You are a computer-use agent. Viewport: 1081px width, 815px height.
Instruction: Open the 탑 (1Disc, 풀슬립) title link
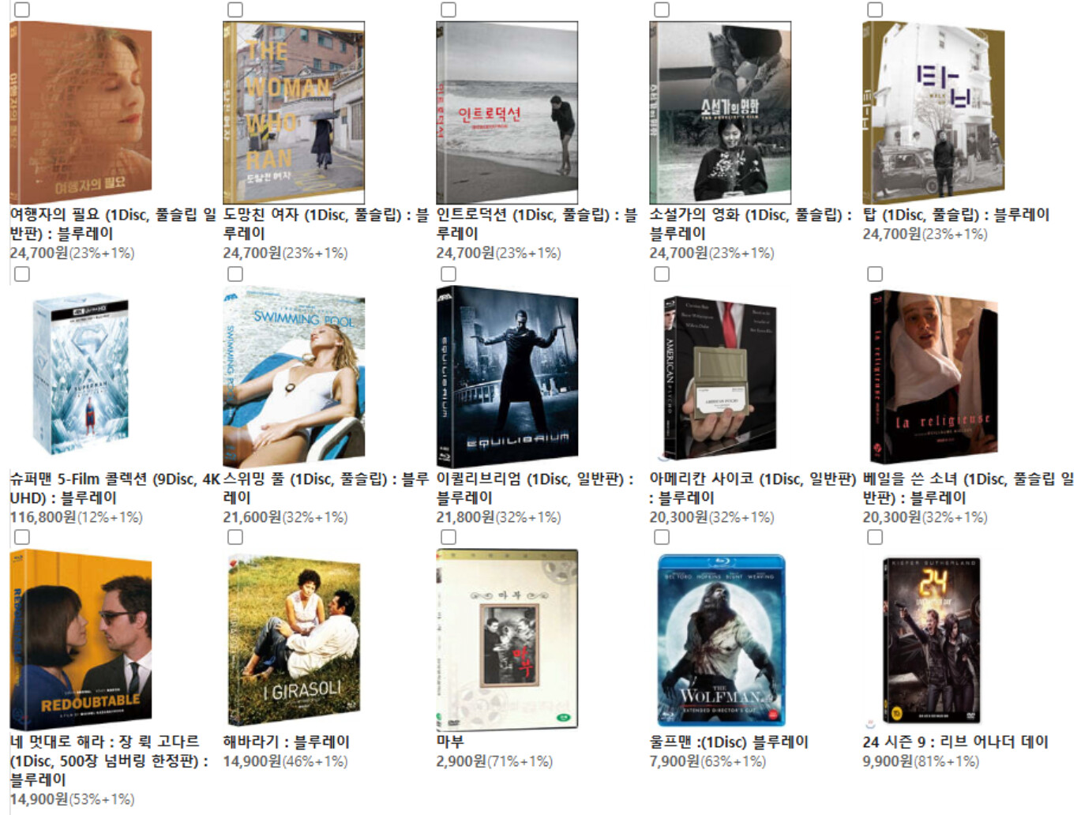pyautogui.click(x=956, y=215)
